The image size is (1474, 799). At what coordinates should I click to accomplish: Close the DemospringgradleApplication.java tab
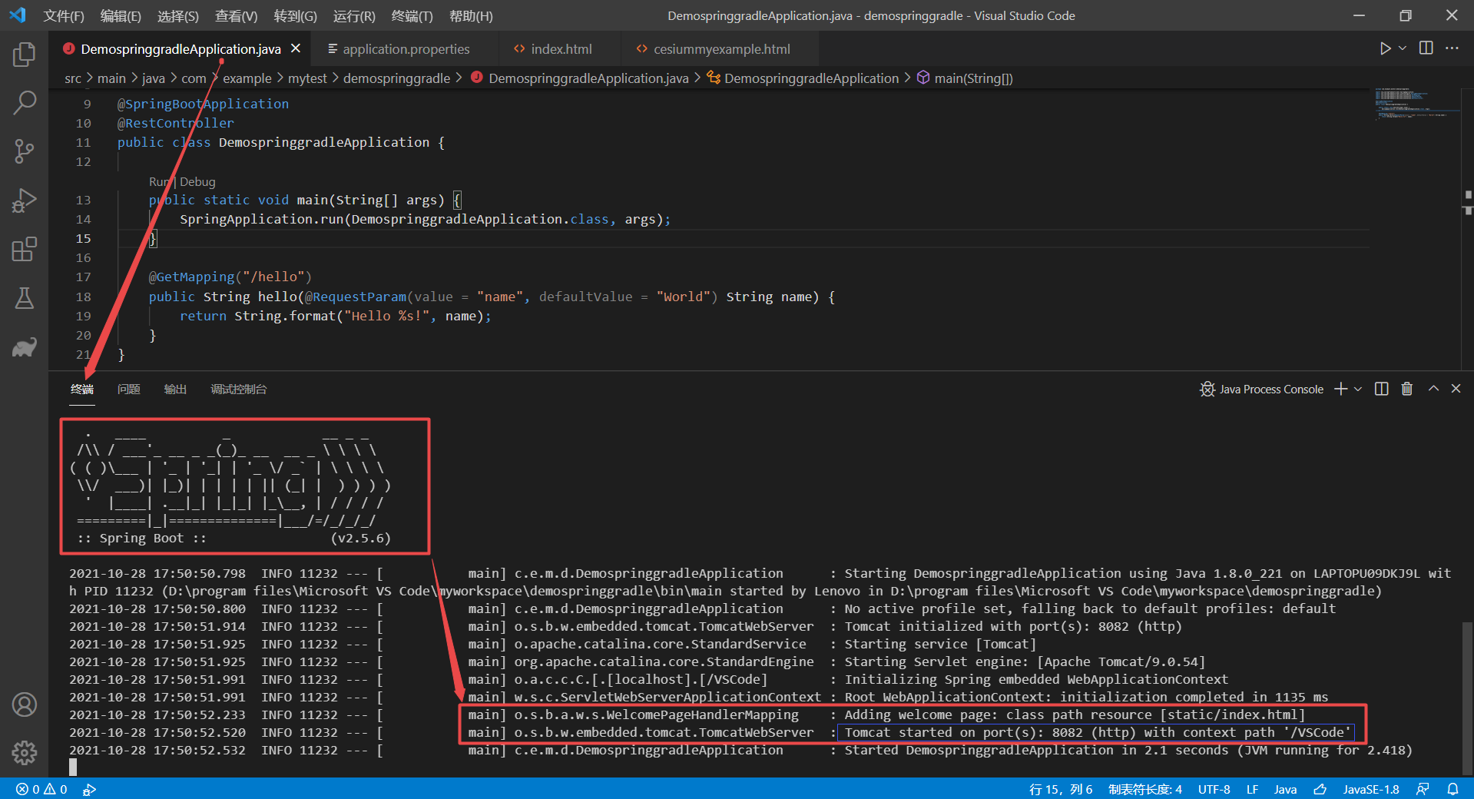click(x=296, y=48)
